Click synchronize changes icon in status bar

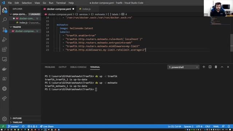[x=23, y=126]
